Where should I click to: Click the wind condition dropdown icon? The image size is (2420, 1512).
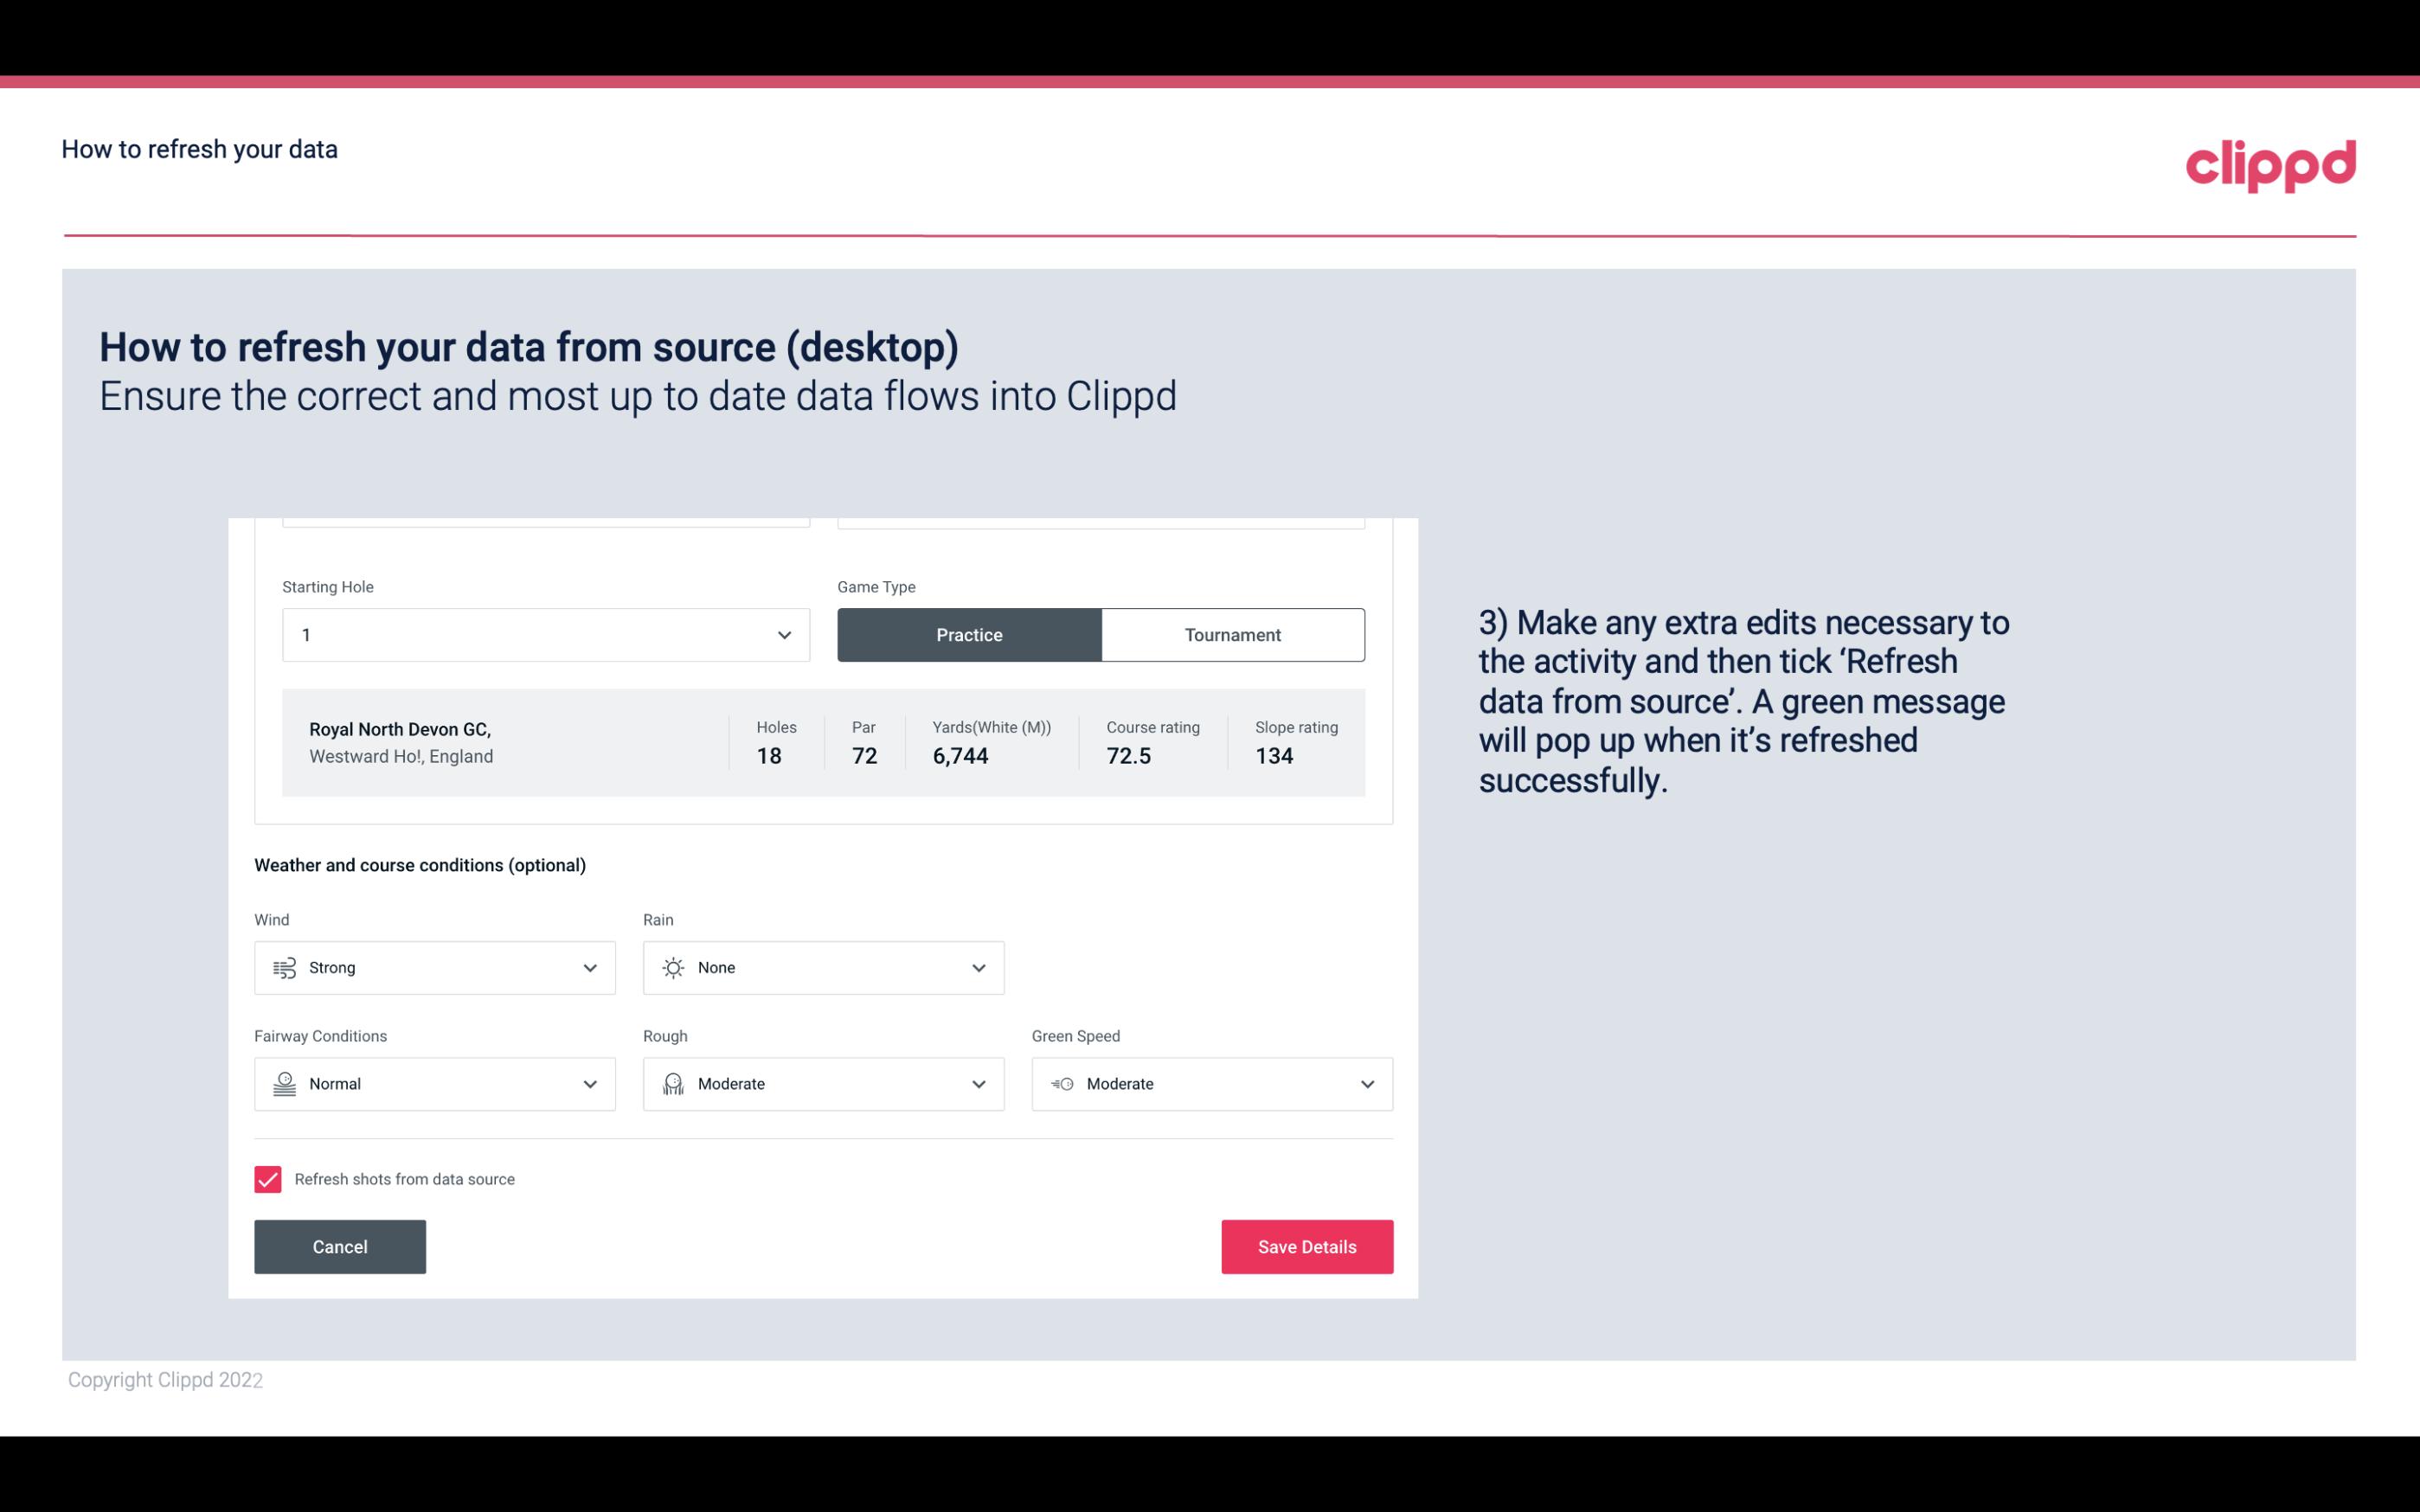[x=589, y=967]
